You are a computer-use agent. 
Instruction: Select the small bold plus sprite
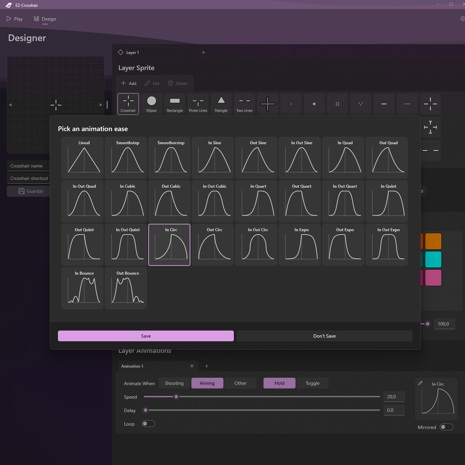pyautogui.click(x=314, y=104)
